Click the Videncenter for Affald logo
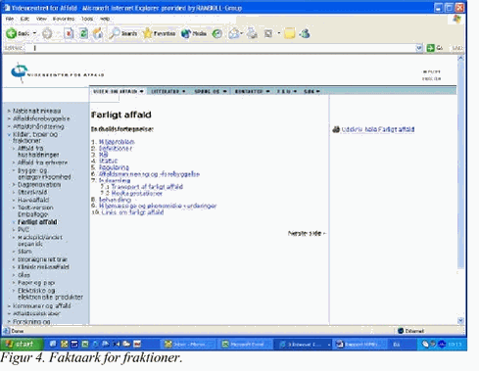Screen dimensions: 479x371 (x=57, y=72)
